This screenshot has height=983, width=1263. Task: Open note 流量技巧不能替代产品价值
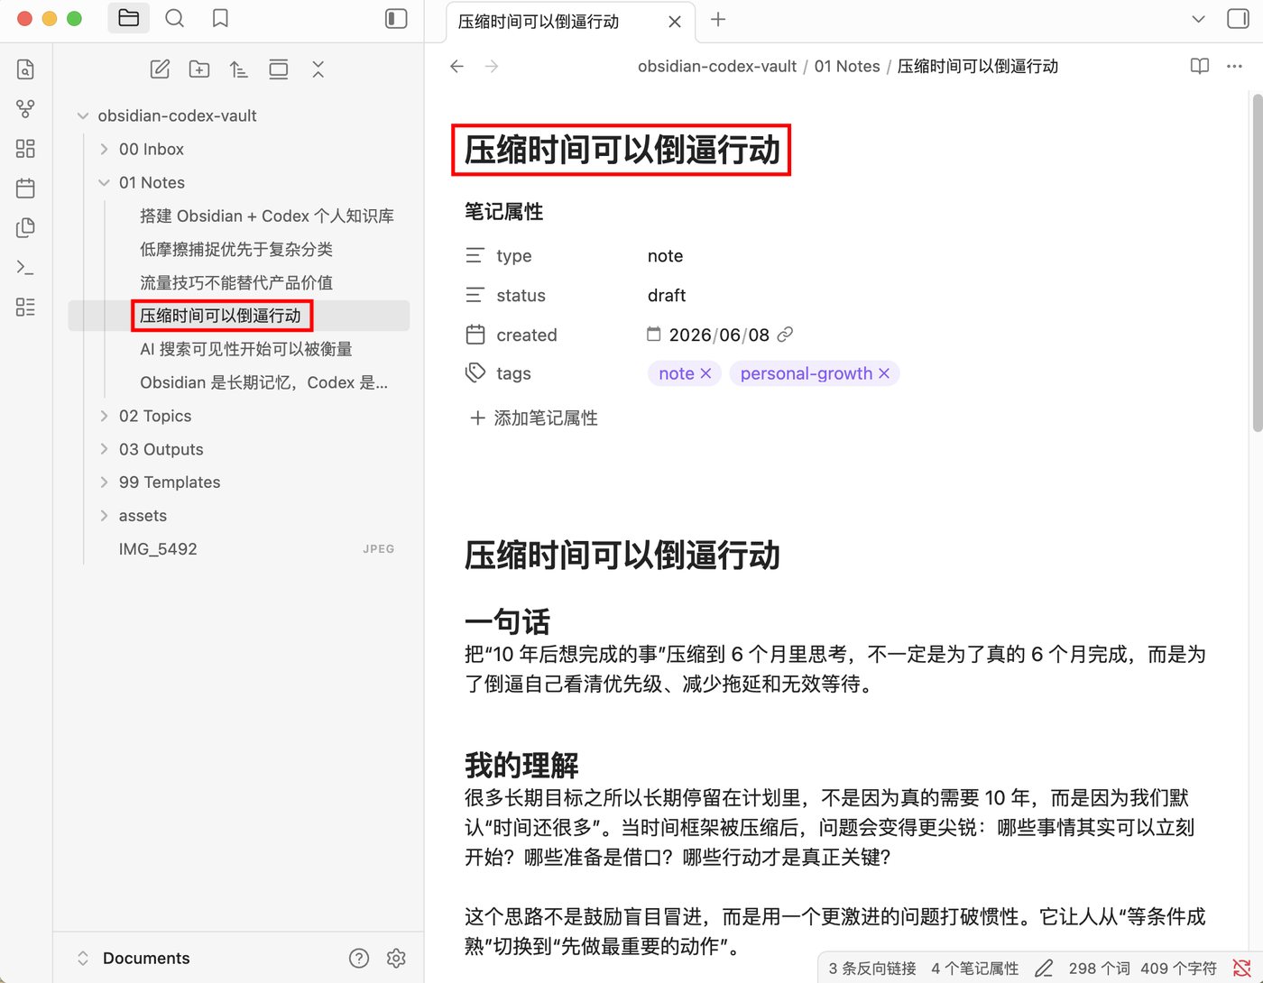236,282
